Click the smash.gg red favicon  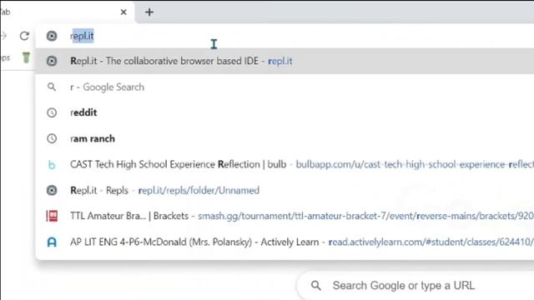point(52,216)
